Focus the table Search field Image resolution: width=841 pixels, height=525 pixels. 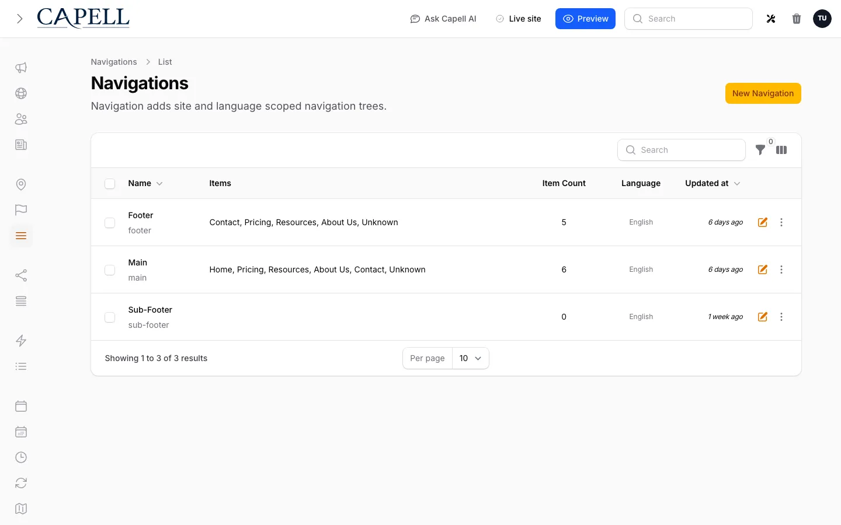click(x=682, y=150)
